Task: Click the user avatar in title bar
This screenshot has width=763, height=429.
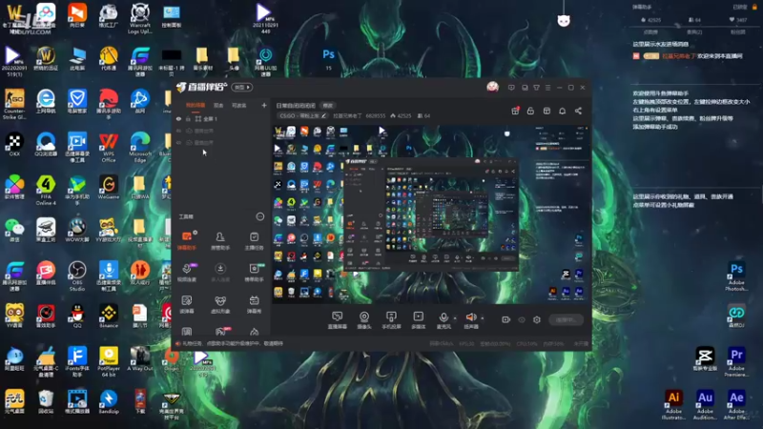Action: (492, 87)
